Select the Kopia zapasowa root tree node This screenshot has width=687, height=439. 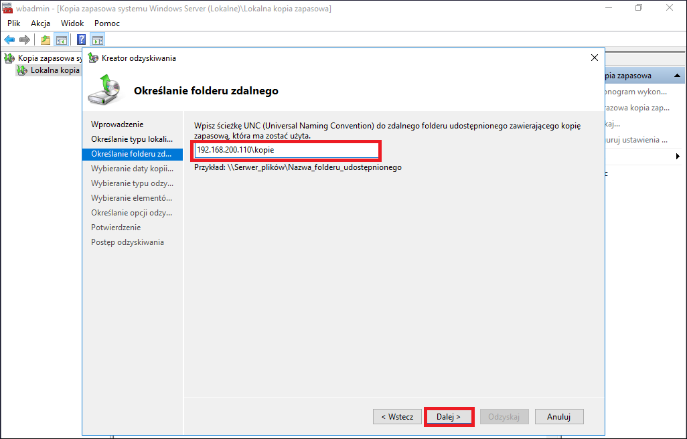43,58
